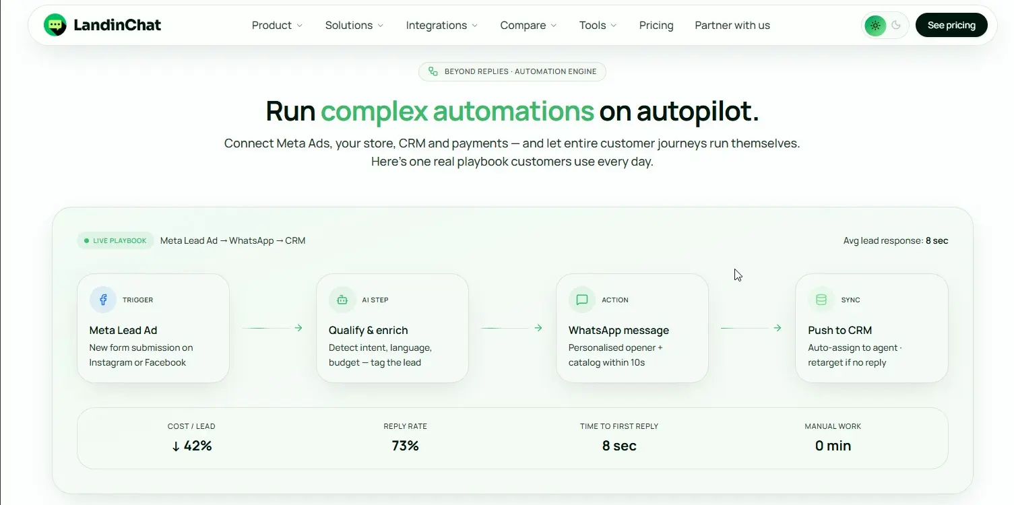Screen dimensions: 1014x505
Task: Click the Reply Rate 73% value
Action: [x=406, y=446]
